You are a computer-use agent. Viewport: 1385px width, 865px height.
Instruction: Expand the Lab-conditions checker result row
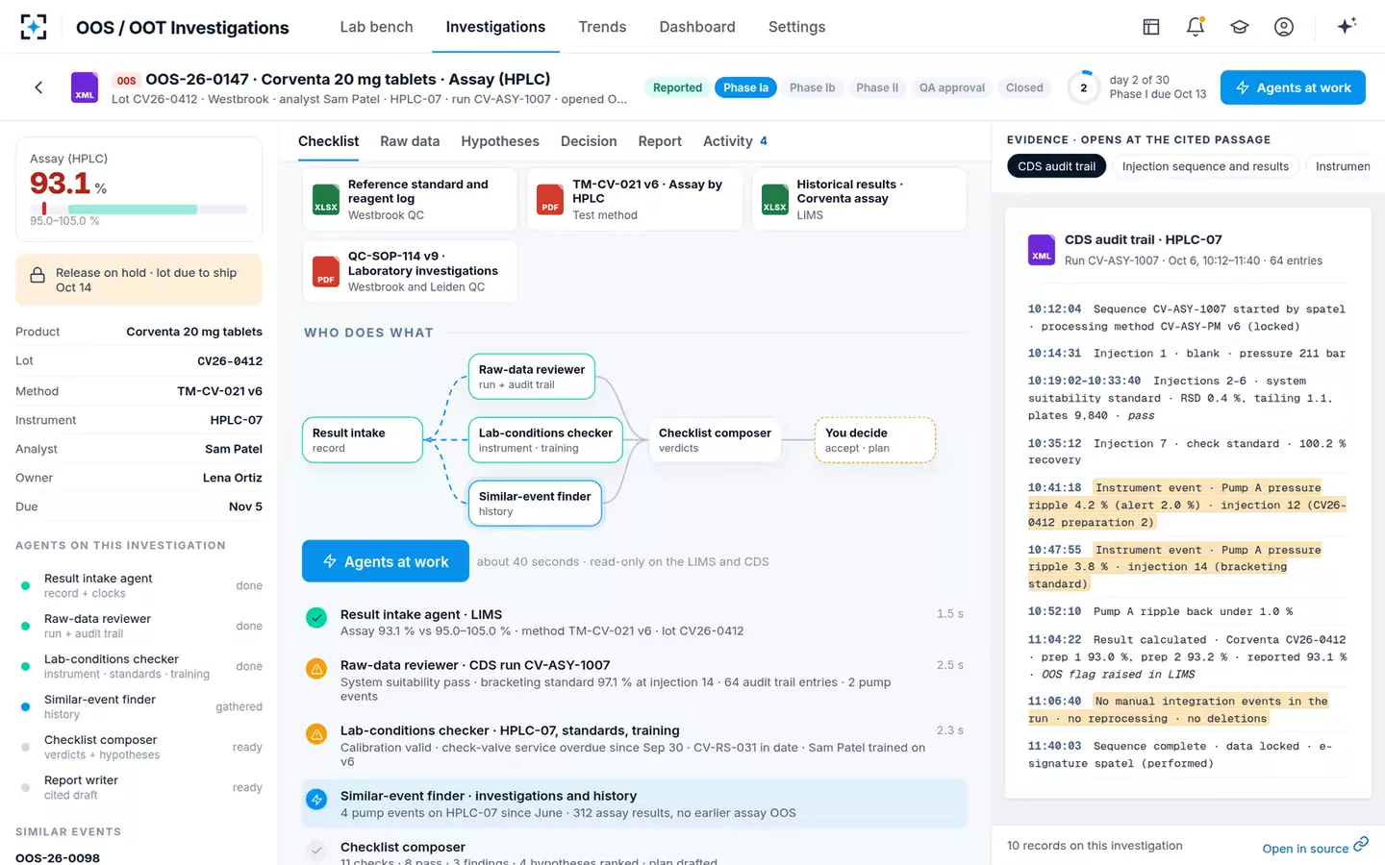(x=635, y=746)
